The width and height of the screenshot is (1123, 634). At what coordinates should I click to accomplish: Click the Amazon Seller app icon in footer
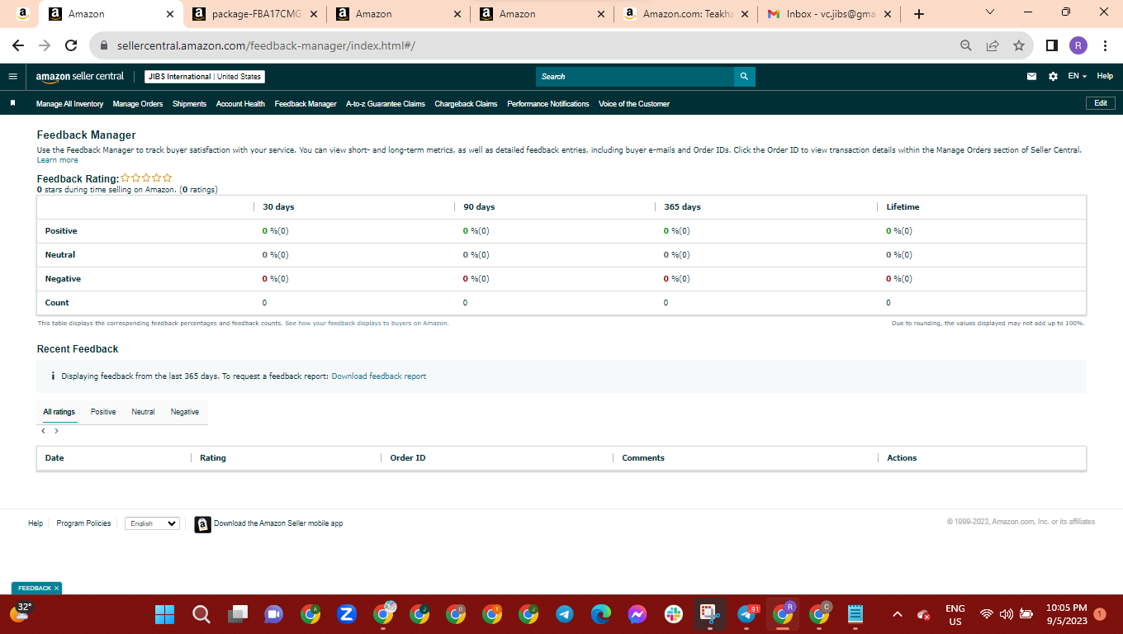[x=202, y=524]
